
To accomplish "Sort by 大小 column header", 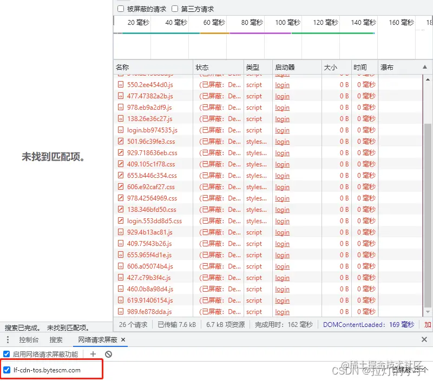I will [337, 67].
